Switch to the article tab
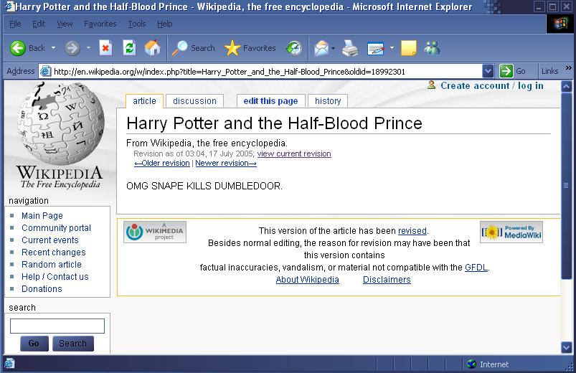The height and width of the screenshot is (373, 576). pos(144,101)
